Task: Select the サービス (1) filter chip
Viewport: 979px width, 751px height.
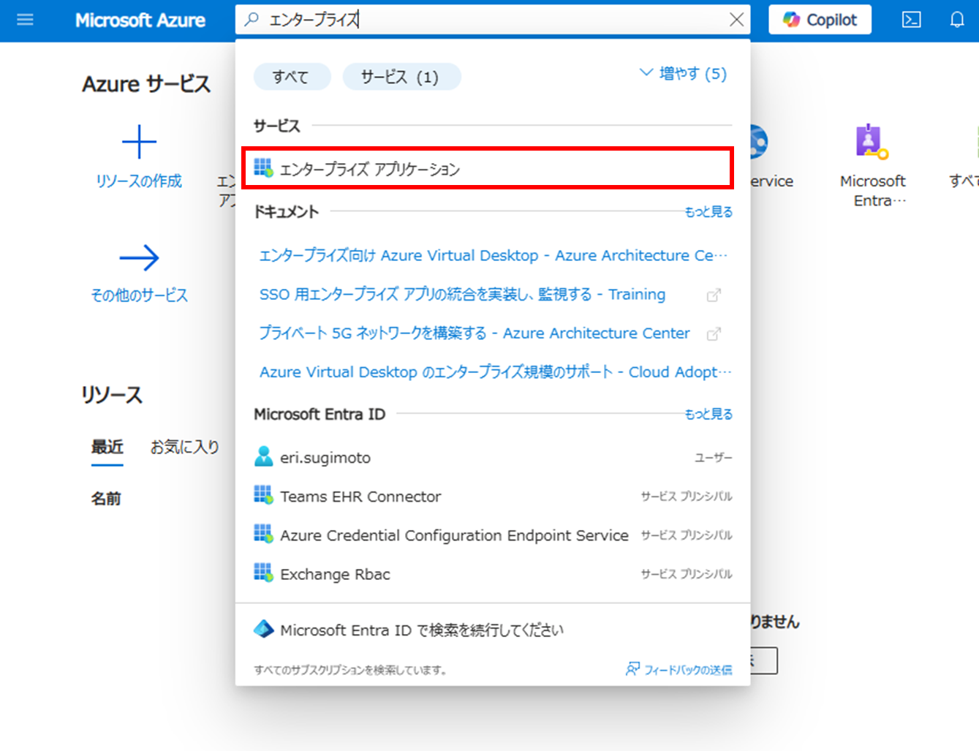Action: click(x=401, y=77)
